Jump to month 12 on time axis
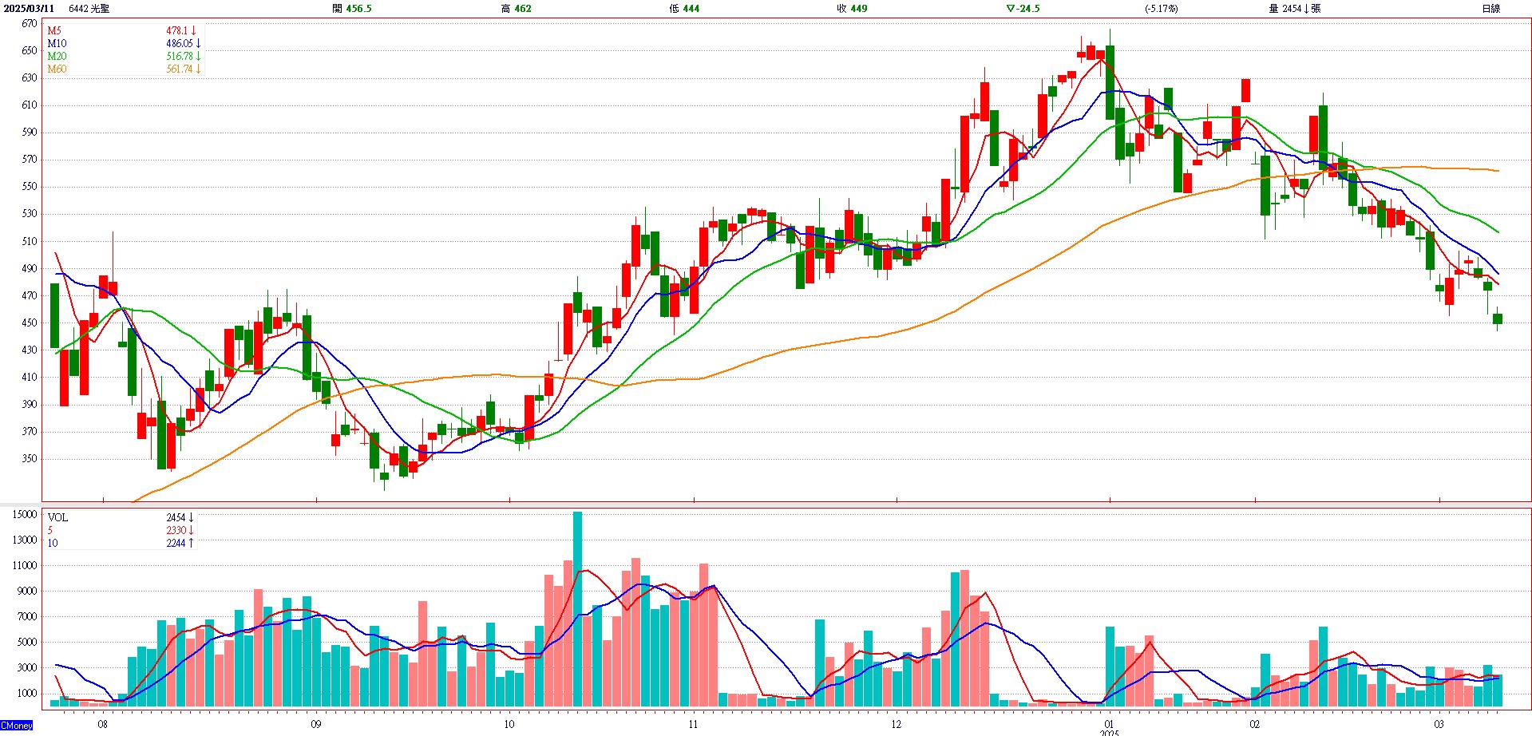 897,725
